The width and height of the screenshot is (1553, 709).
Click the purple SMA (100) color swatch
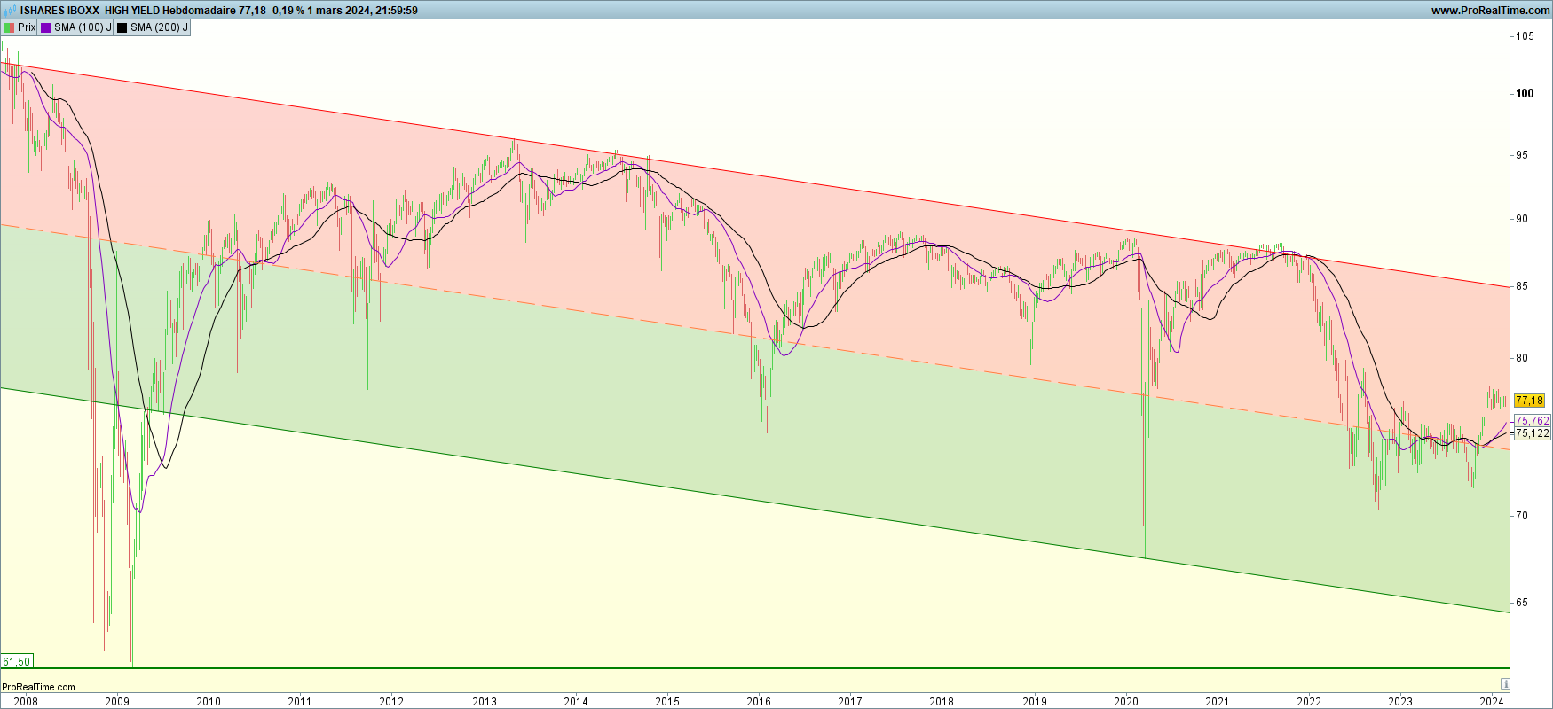(x=46, y=27)
